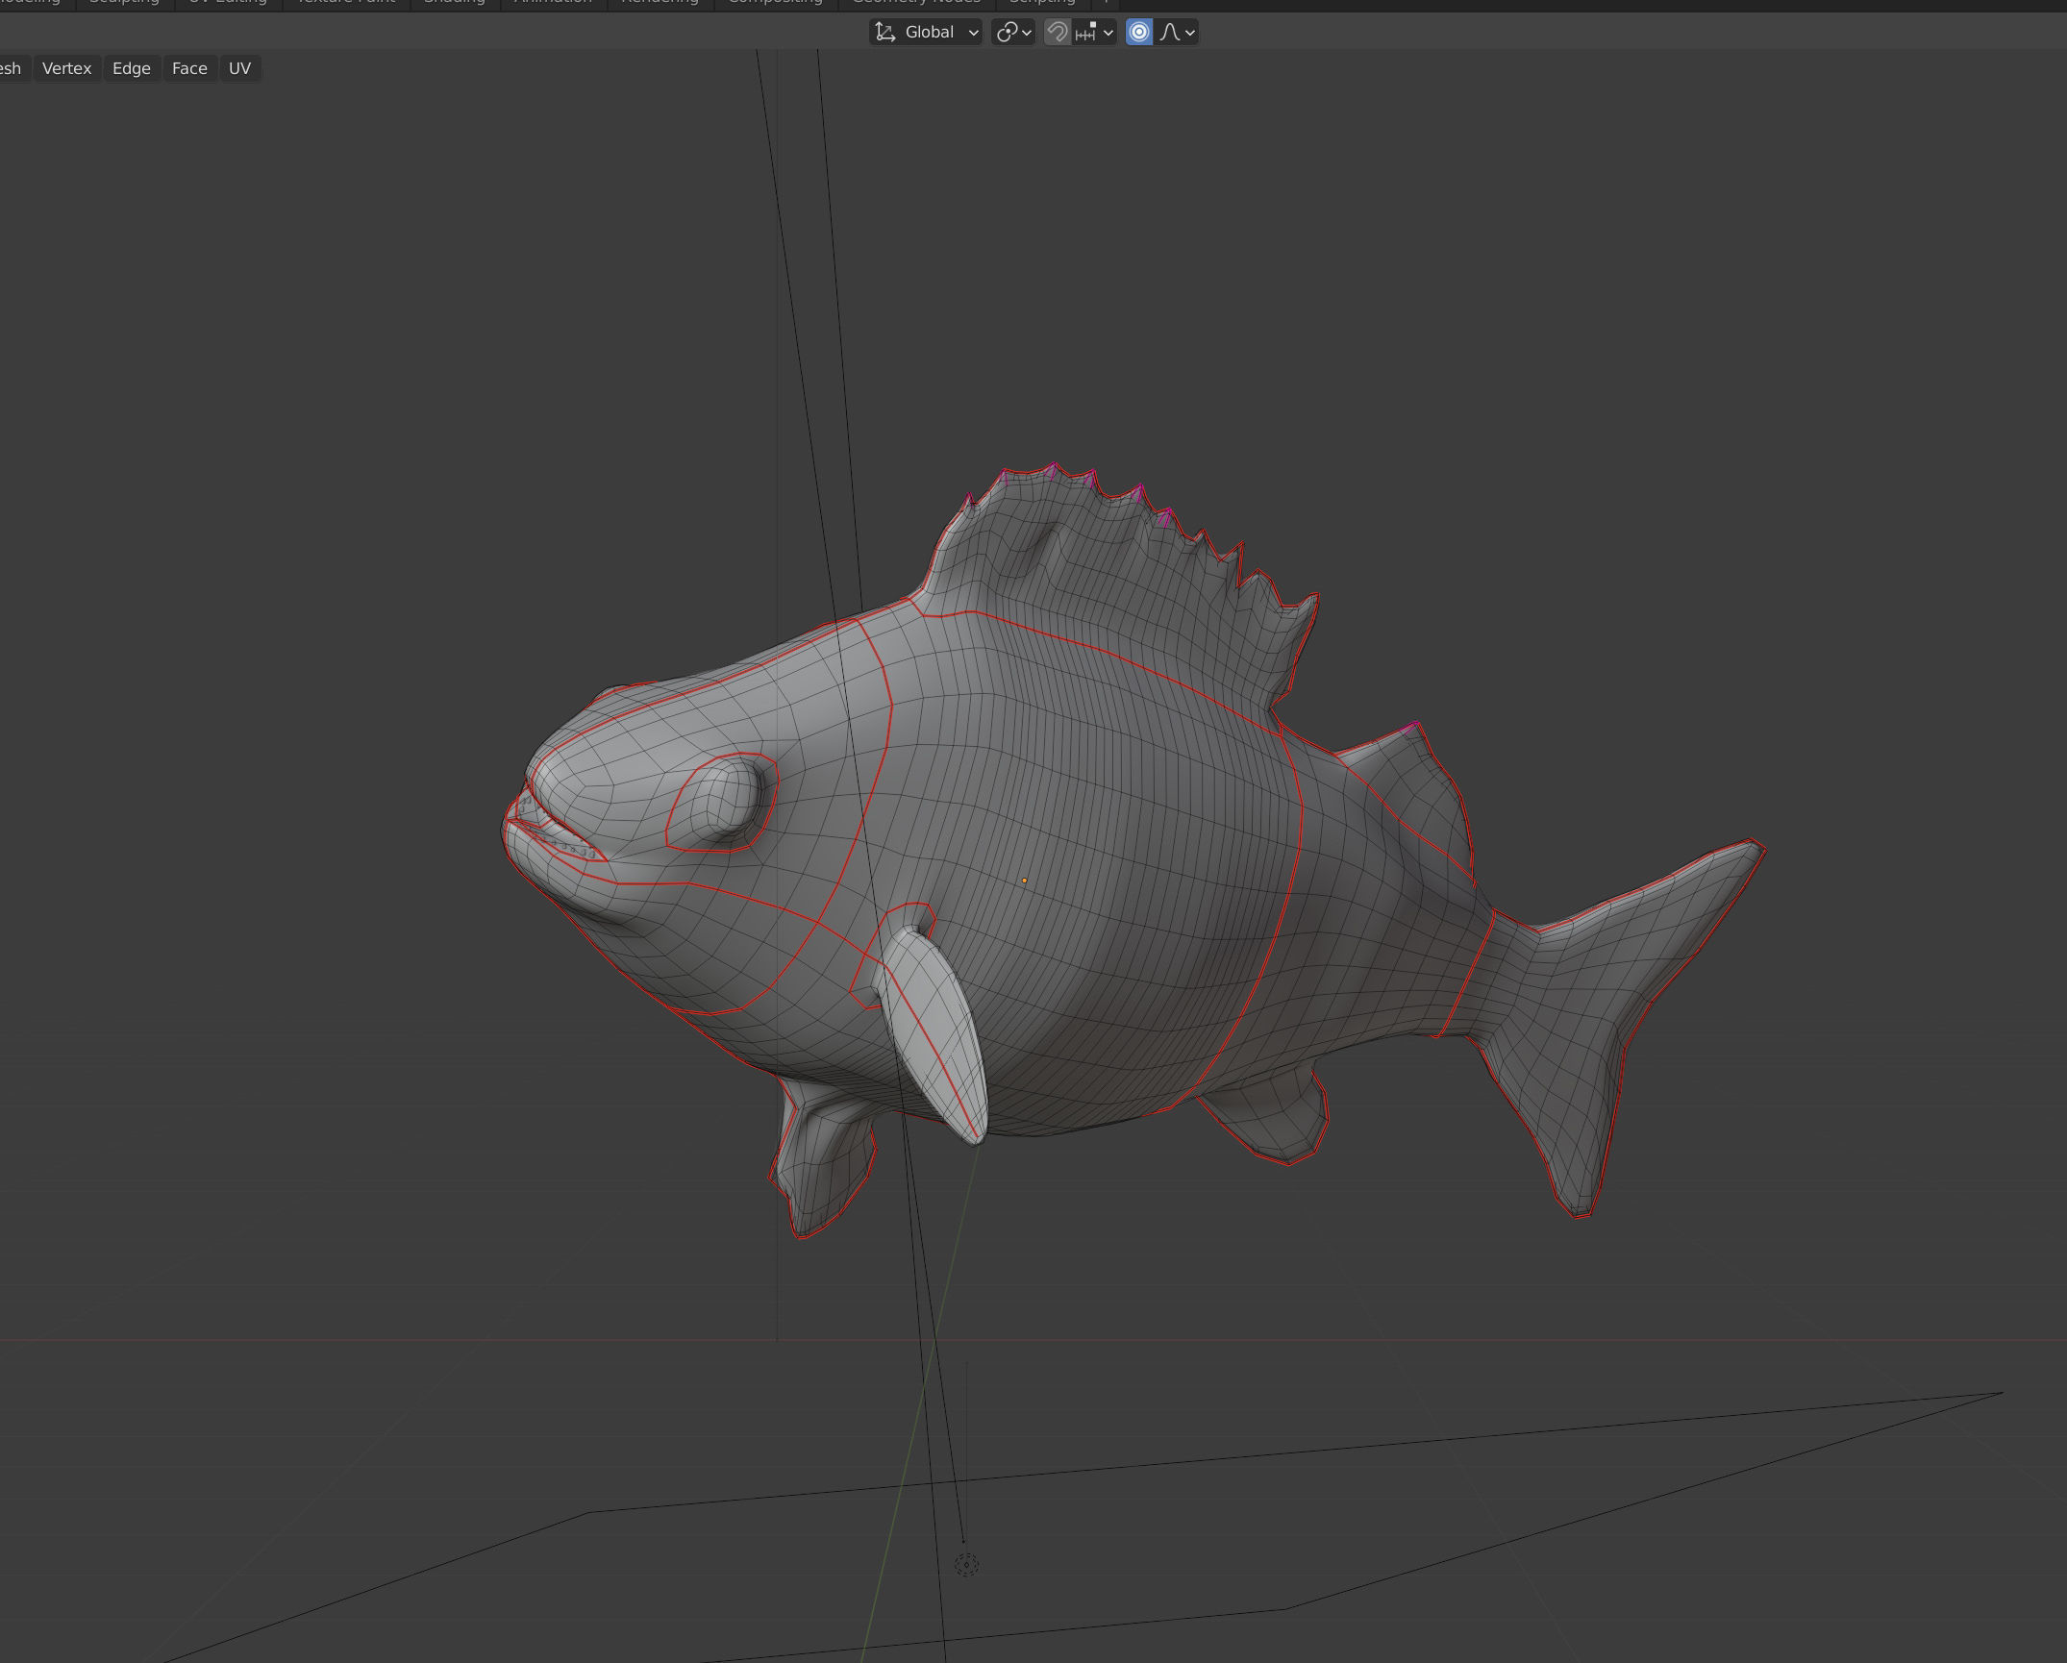Click the blue proportional editing icon
This screenshot has height=1663, width=2067.
[1137, 32]
